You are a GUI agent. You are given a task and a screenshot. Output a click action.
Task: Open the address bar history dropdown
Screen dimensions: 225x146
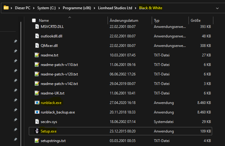point(217,8)
